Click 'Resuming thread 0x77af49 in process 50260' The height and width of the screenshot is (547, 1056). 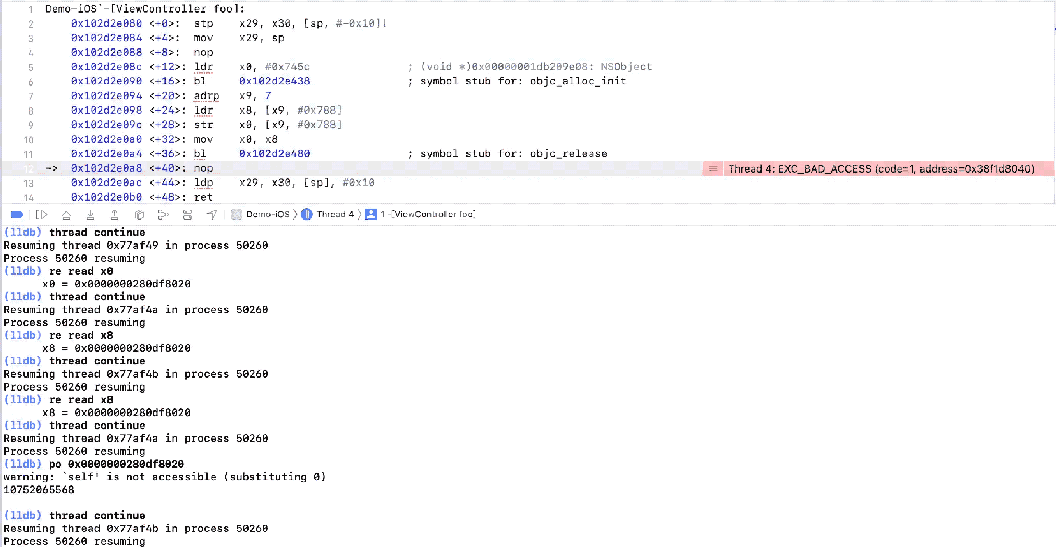136,246
